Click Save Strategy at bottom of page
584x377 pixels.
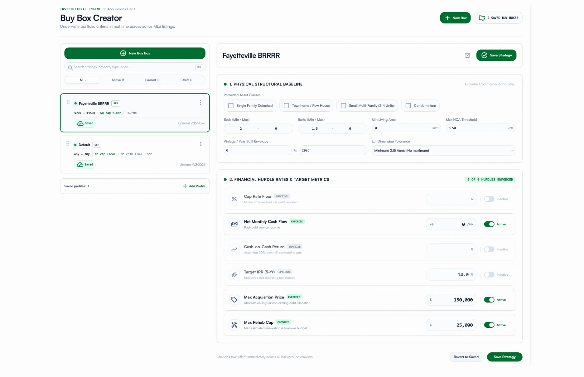coord(504,357)
